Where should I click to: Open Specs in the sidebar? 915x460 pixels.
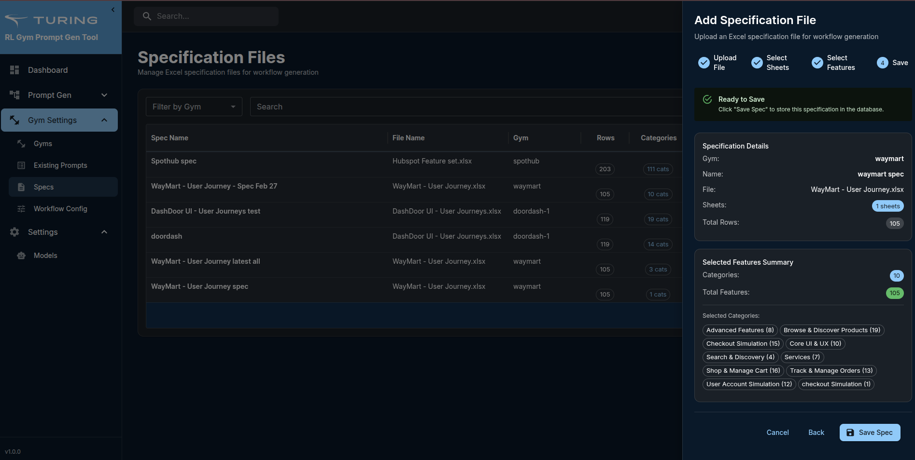43,187
